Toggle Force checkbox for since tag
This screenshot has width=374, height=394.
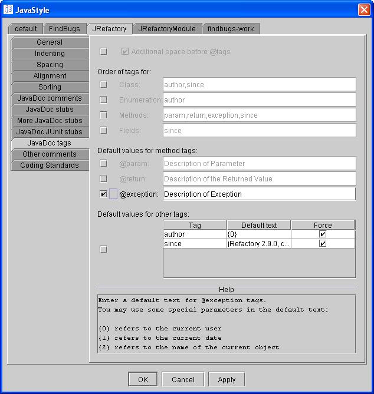pos(323,244)
